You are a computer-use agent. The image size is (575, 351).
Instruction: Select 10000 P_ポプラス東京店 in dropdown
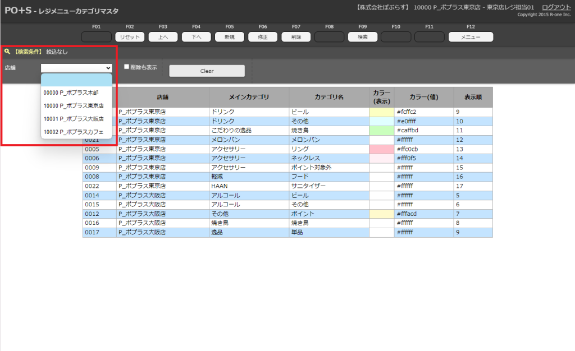[x=74, y=105]
